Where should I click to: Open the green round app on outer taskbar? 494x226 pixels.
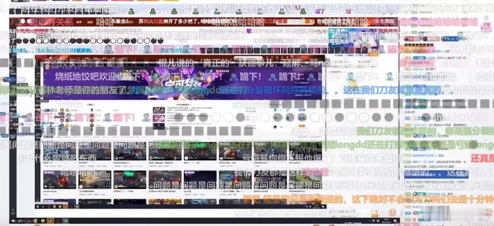[43, 220]
